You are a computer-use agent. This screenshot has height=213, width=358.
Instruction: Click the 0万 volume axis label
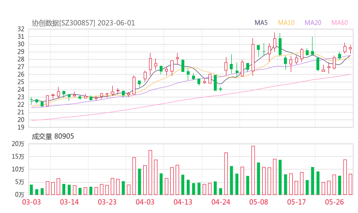tap(19, 195)
